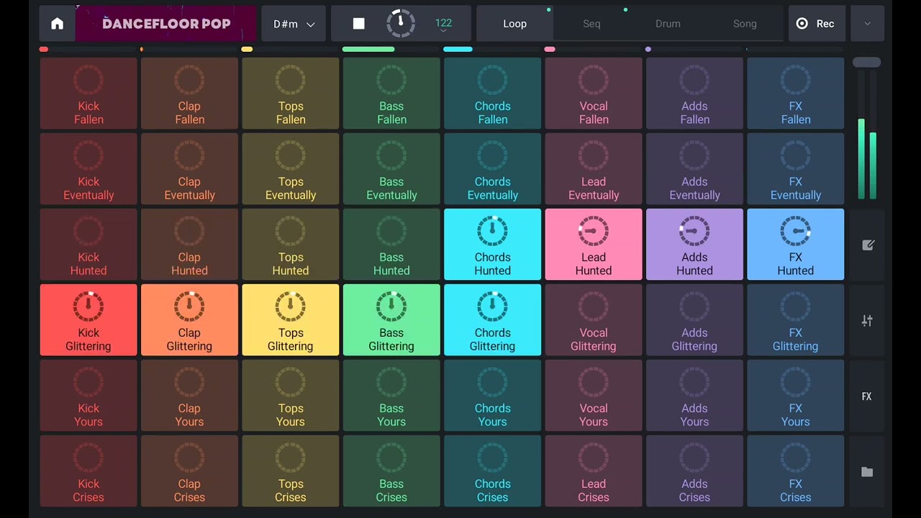This screenshot has width=921, height=518.
Task: Trigger the Clap Crises pad
Action: pos(189,471)
